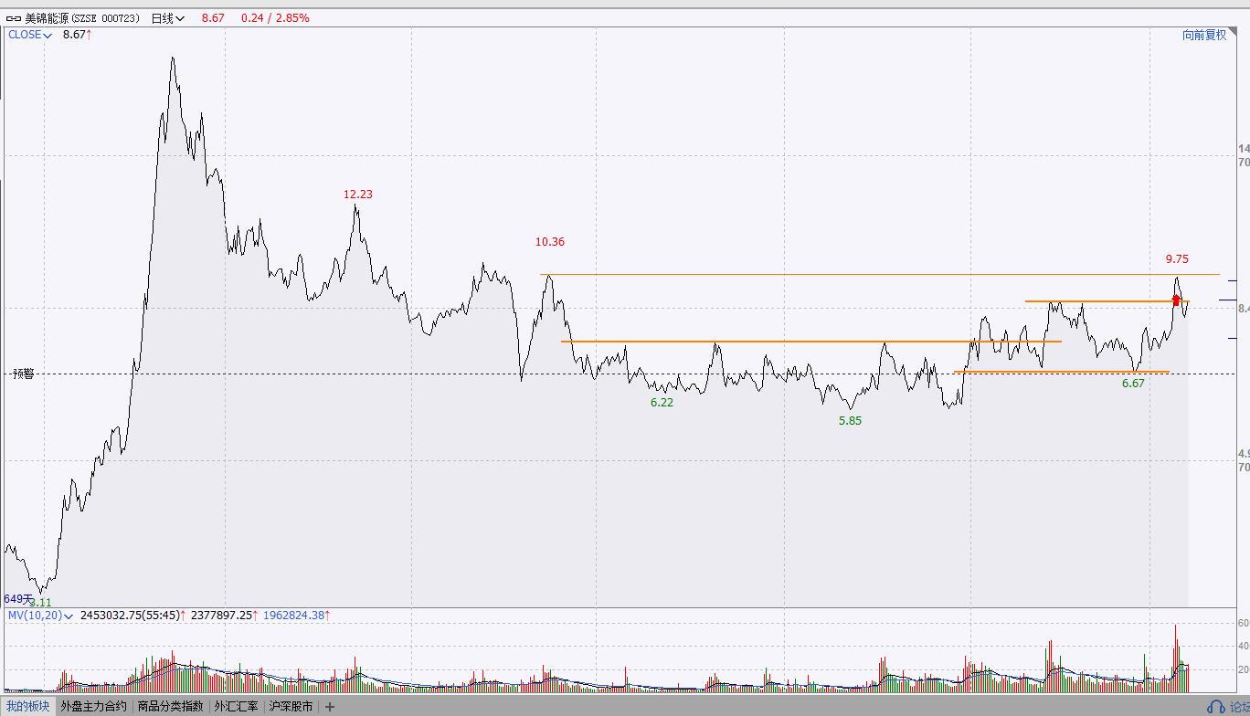Select the long orange line above 6.22 low
Screen dimensions: 1250x716
(x=810, y=342)
